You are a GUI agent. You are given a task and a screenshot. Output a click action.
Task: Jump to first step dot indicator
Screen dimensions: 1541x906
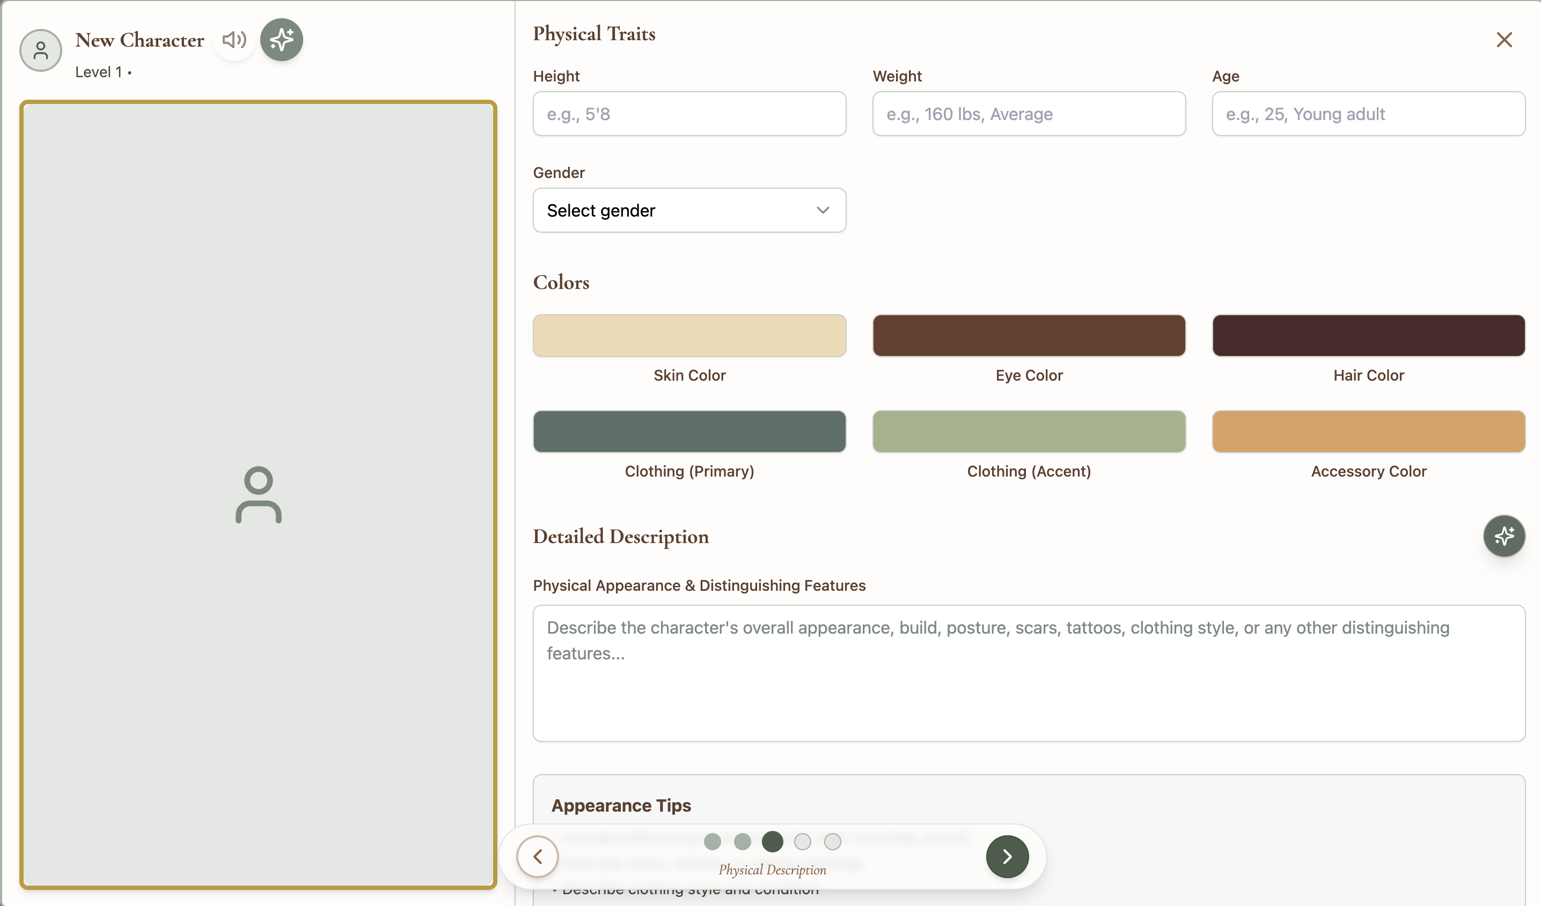[x=713, y=842]
